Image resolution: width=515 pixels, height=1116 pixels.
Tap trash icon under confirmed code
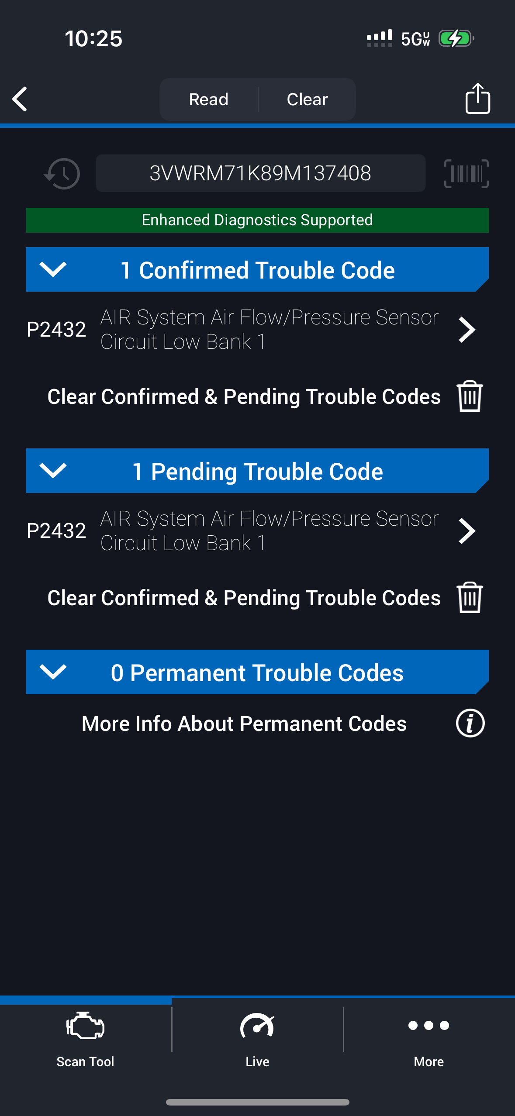(470, 396)
